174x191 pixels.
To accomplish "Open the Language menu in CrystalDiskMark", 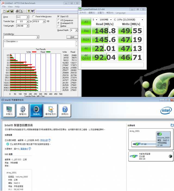I will (x=120, y=13).
